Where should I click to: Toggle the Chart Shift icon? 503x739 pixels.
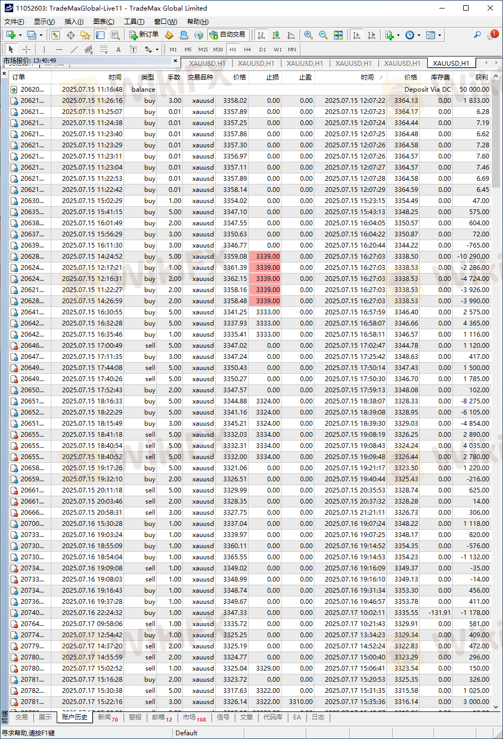click(x=372, y=35)
